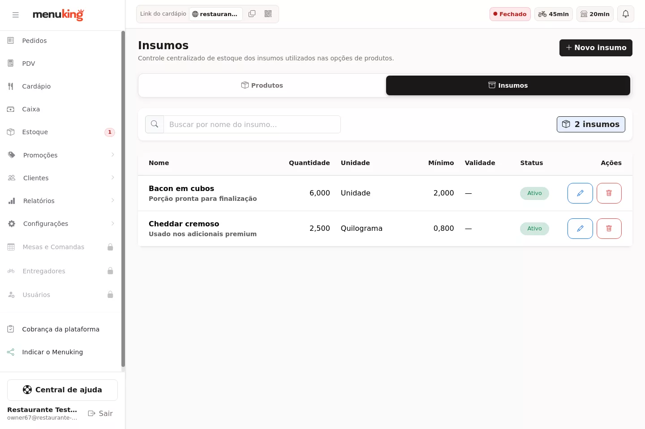Viewport: 645px width, 429px height.
Task: Open Pedidos in the sidebar
Action: pyautogui.click(x=61, y=41)
